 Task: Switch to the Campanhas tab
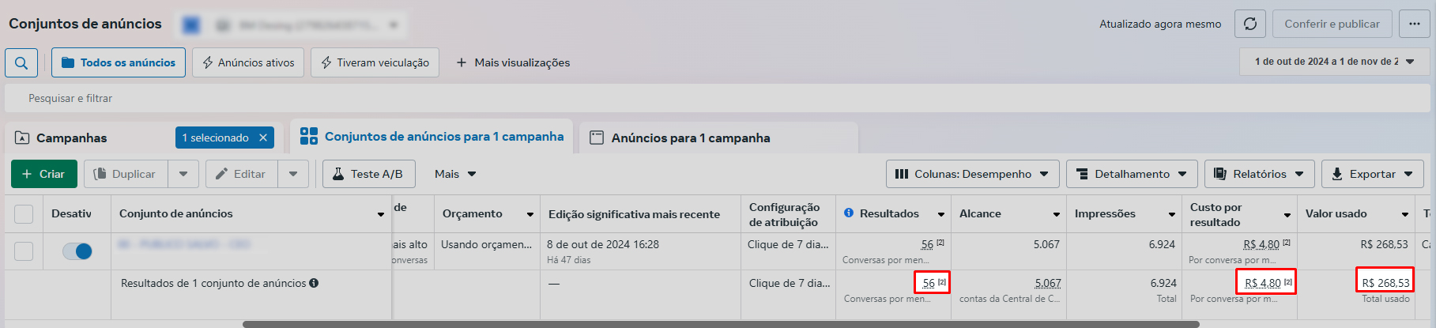[71, 138]
